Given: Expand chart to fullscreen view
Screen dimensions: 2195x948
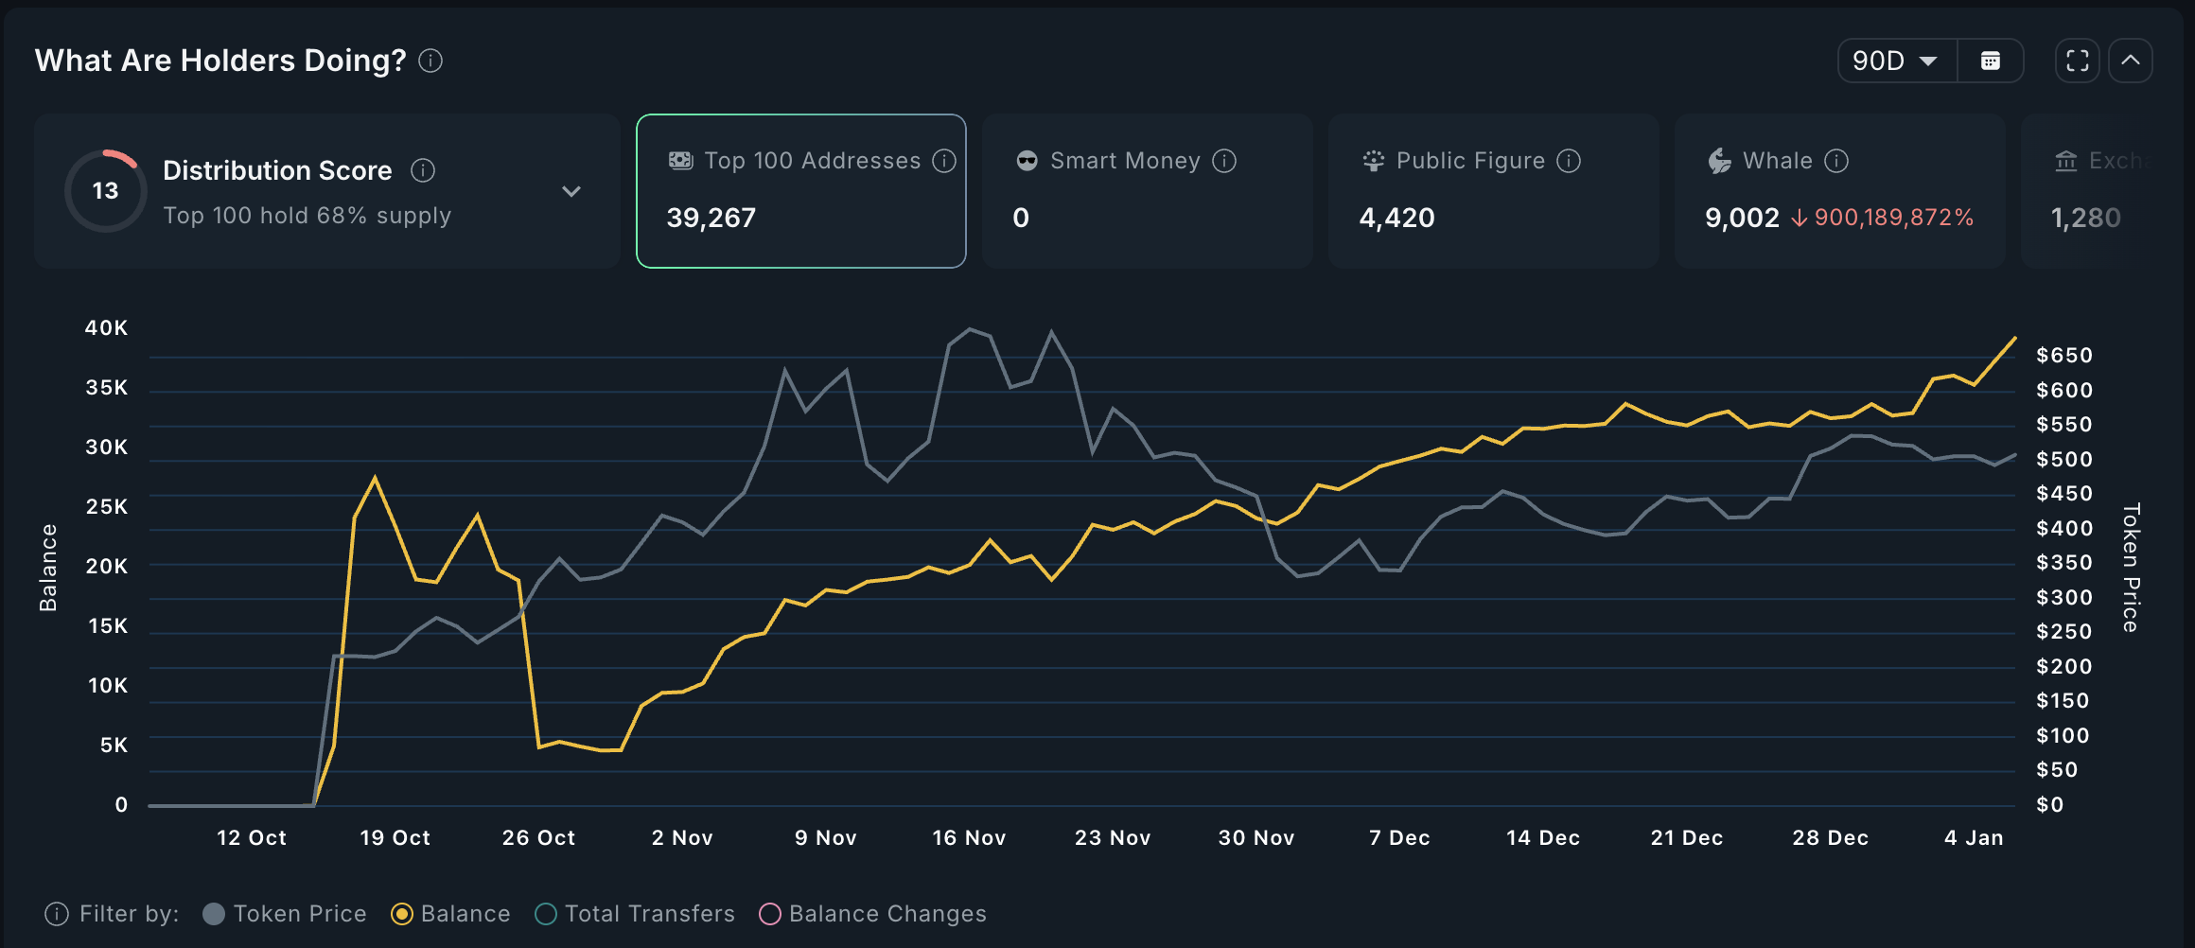Looking at the screenshot, I should click(x=2078, y=61).
